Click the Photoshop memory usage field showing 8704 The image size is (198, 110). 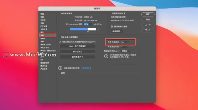click(88, 24)
